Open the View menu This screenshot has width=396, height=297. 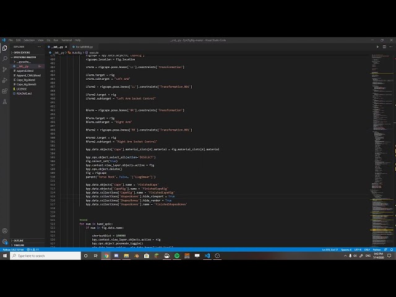tap(40, 40)
